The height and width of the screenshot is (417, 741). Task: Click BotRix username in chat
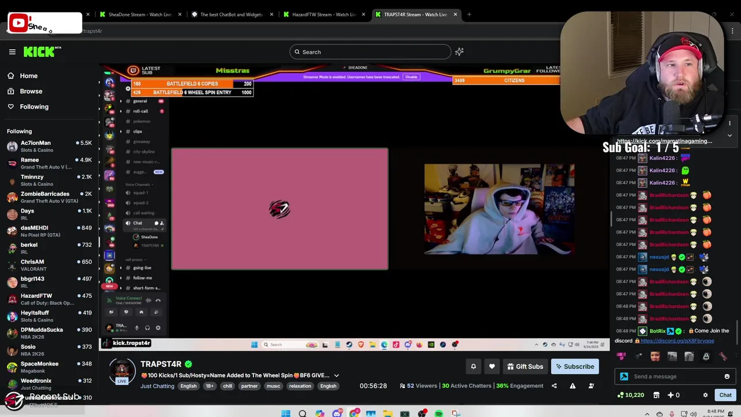pyautogui.click(x=658, y=331)
